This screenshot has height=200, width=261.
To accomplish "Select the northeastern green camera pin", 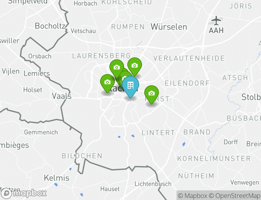I will pyautogui.click(x=135, y=66).
